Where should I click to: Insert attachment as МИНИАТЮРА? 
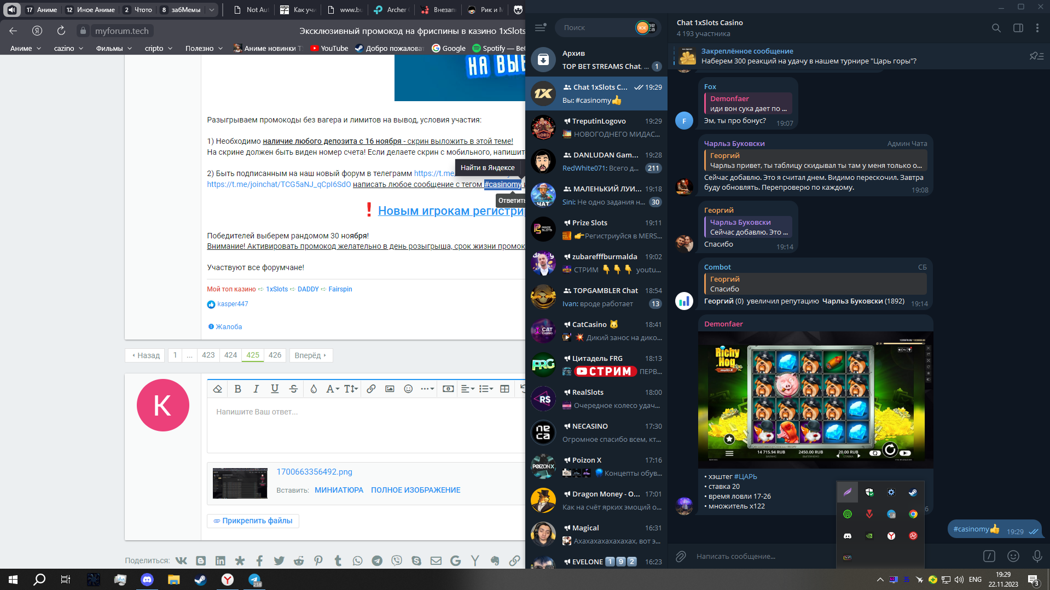click(x=339, y=490)
